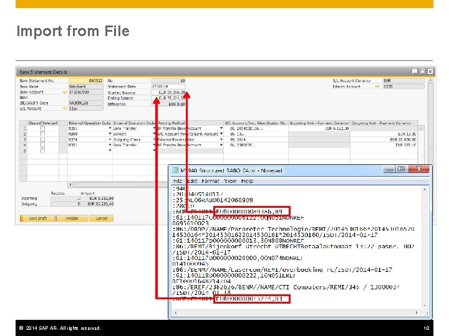Open External Operation Code dropdown for N808
Image resolution: width=449 pixels, height=336 pixels.
point(110,134)
